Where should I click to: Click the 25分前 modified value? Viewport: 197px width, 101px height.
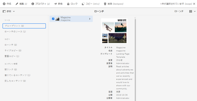point(119,60)
